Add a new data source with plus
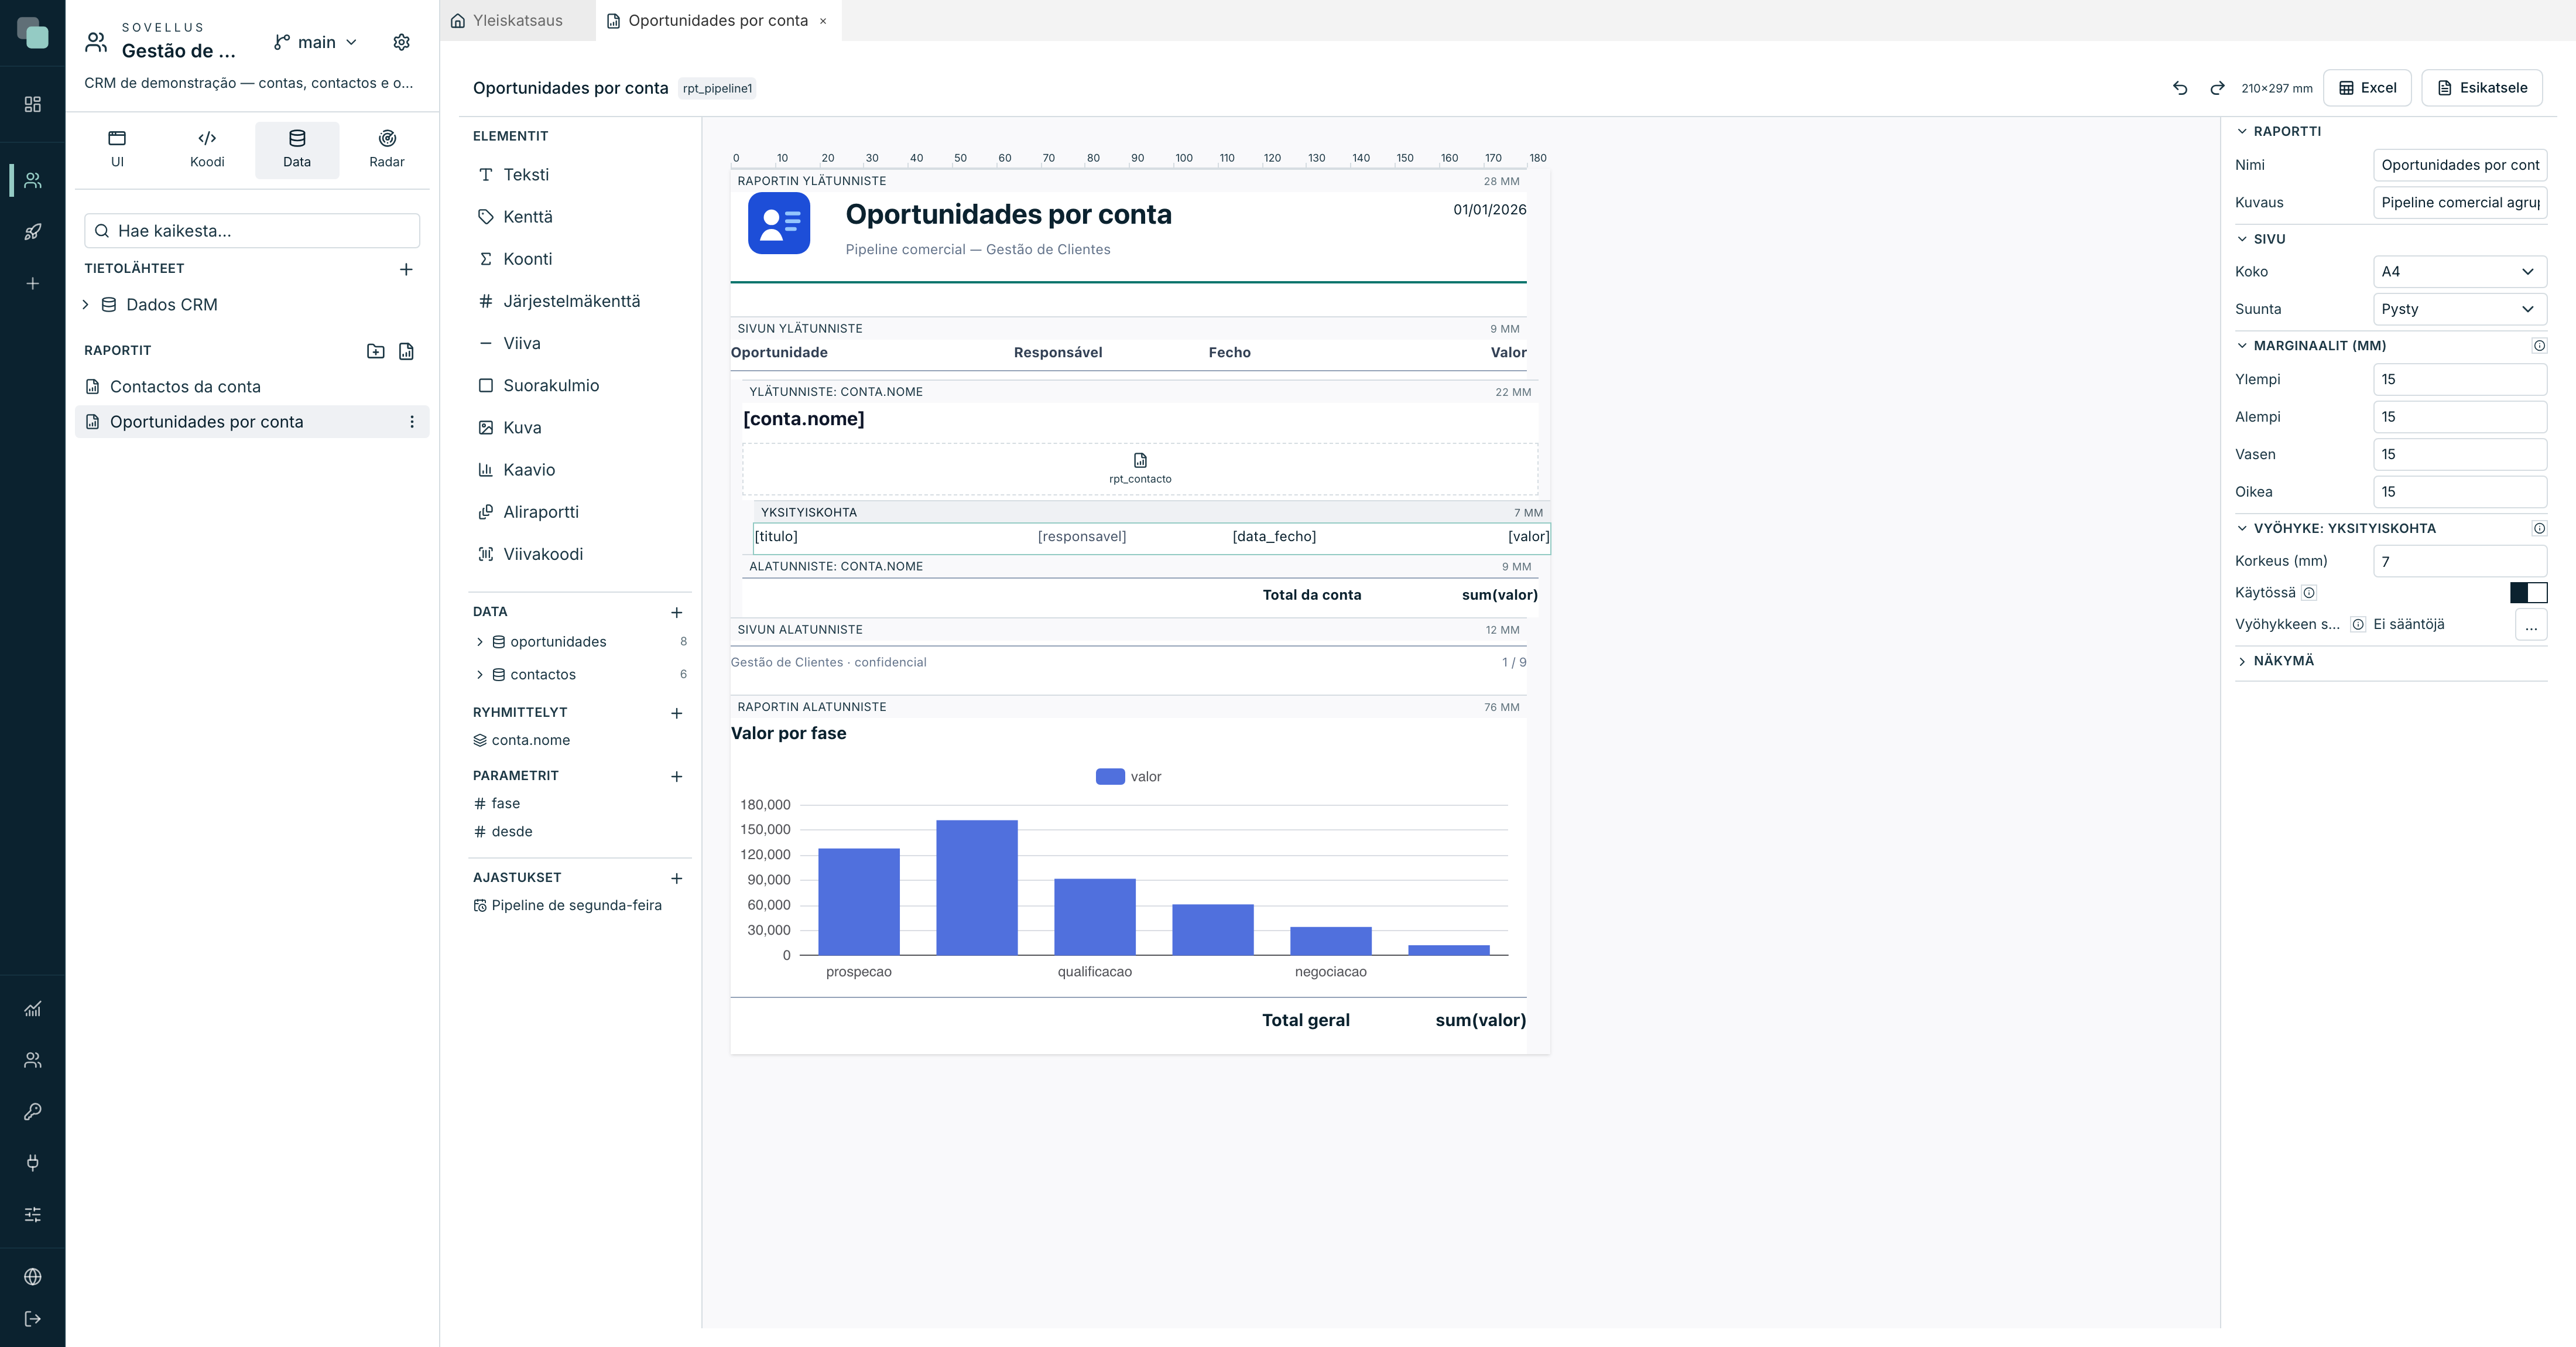The height and width of the screenshot is (1347, 2576). pyautogui.click(x=406, y=269)
